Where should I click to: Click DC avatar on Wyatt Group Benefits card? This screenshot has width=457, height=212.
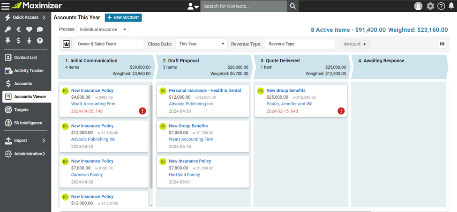(x=163, y=126)
